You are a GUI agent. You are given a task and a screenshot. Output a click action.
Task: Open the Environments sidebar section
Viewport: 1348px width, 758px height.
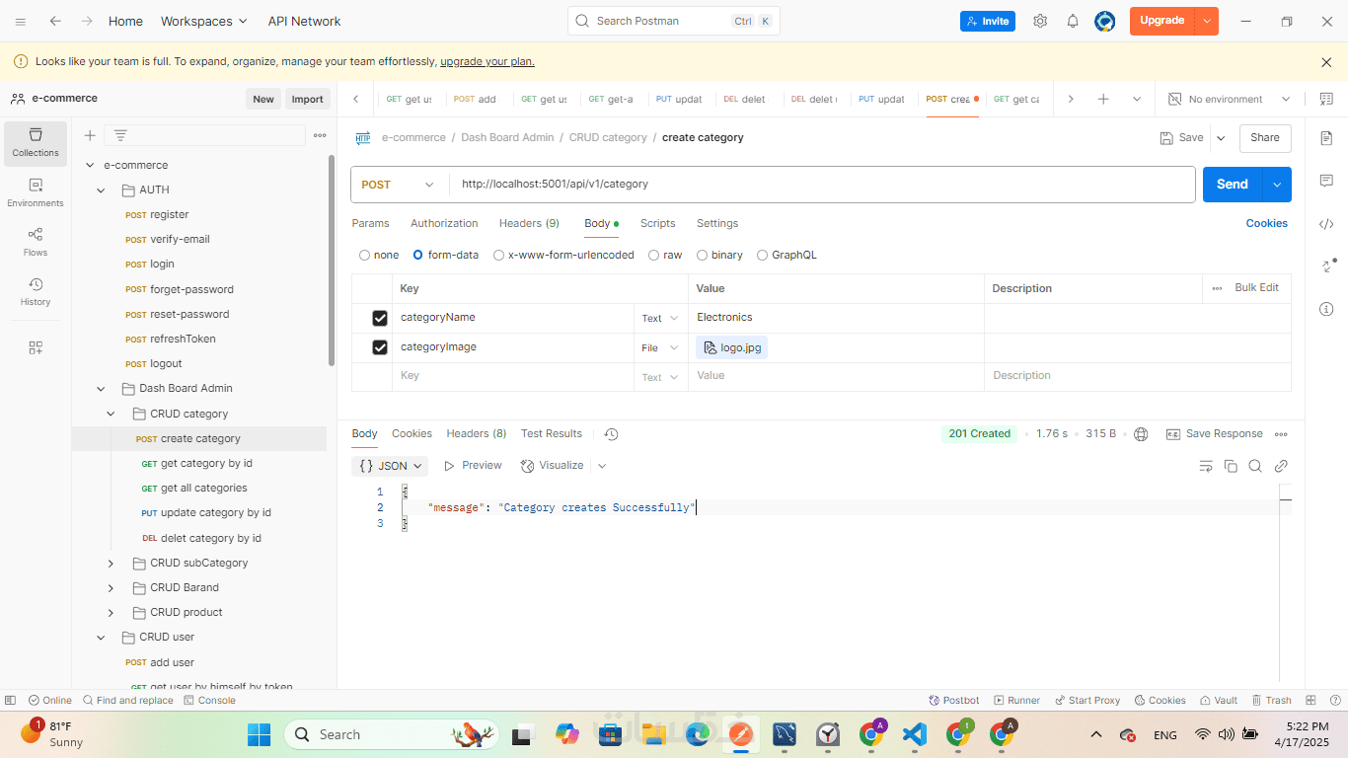[x=36, y=192]
